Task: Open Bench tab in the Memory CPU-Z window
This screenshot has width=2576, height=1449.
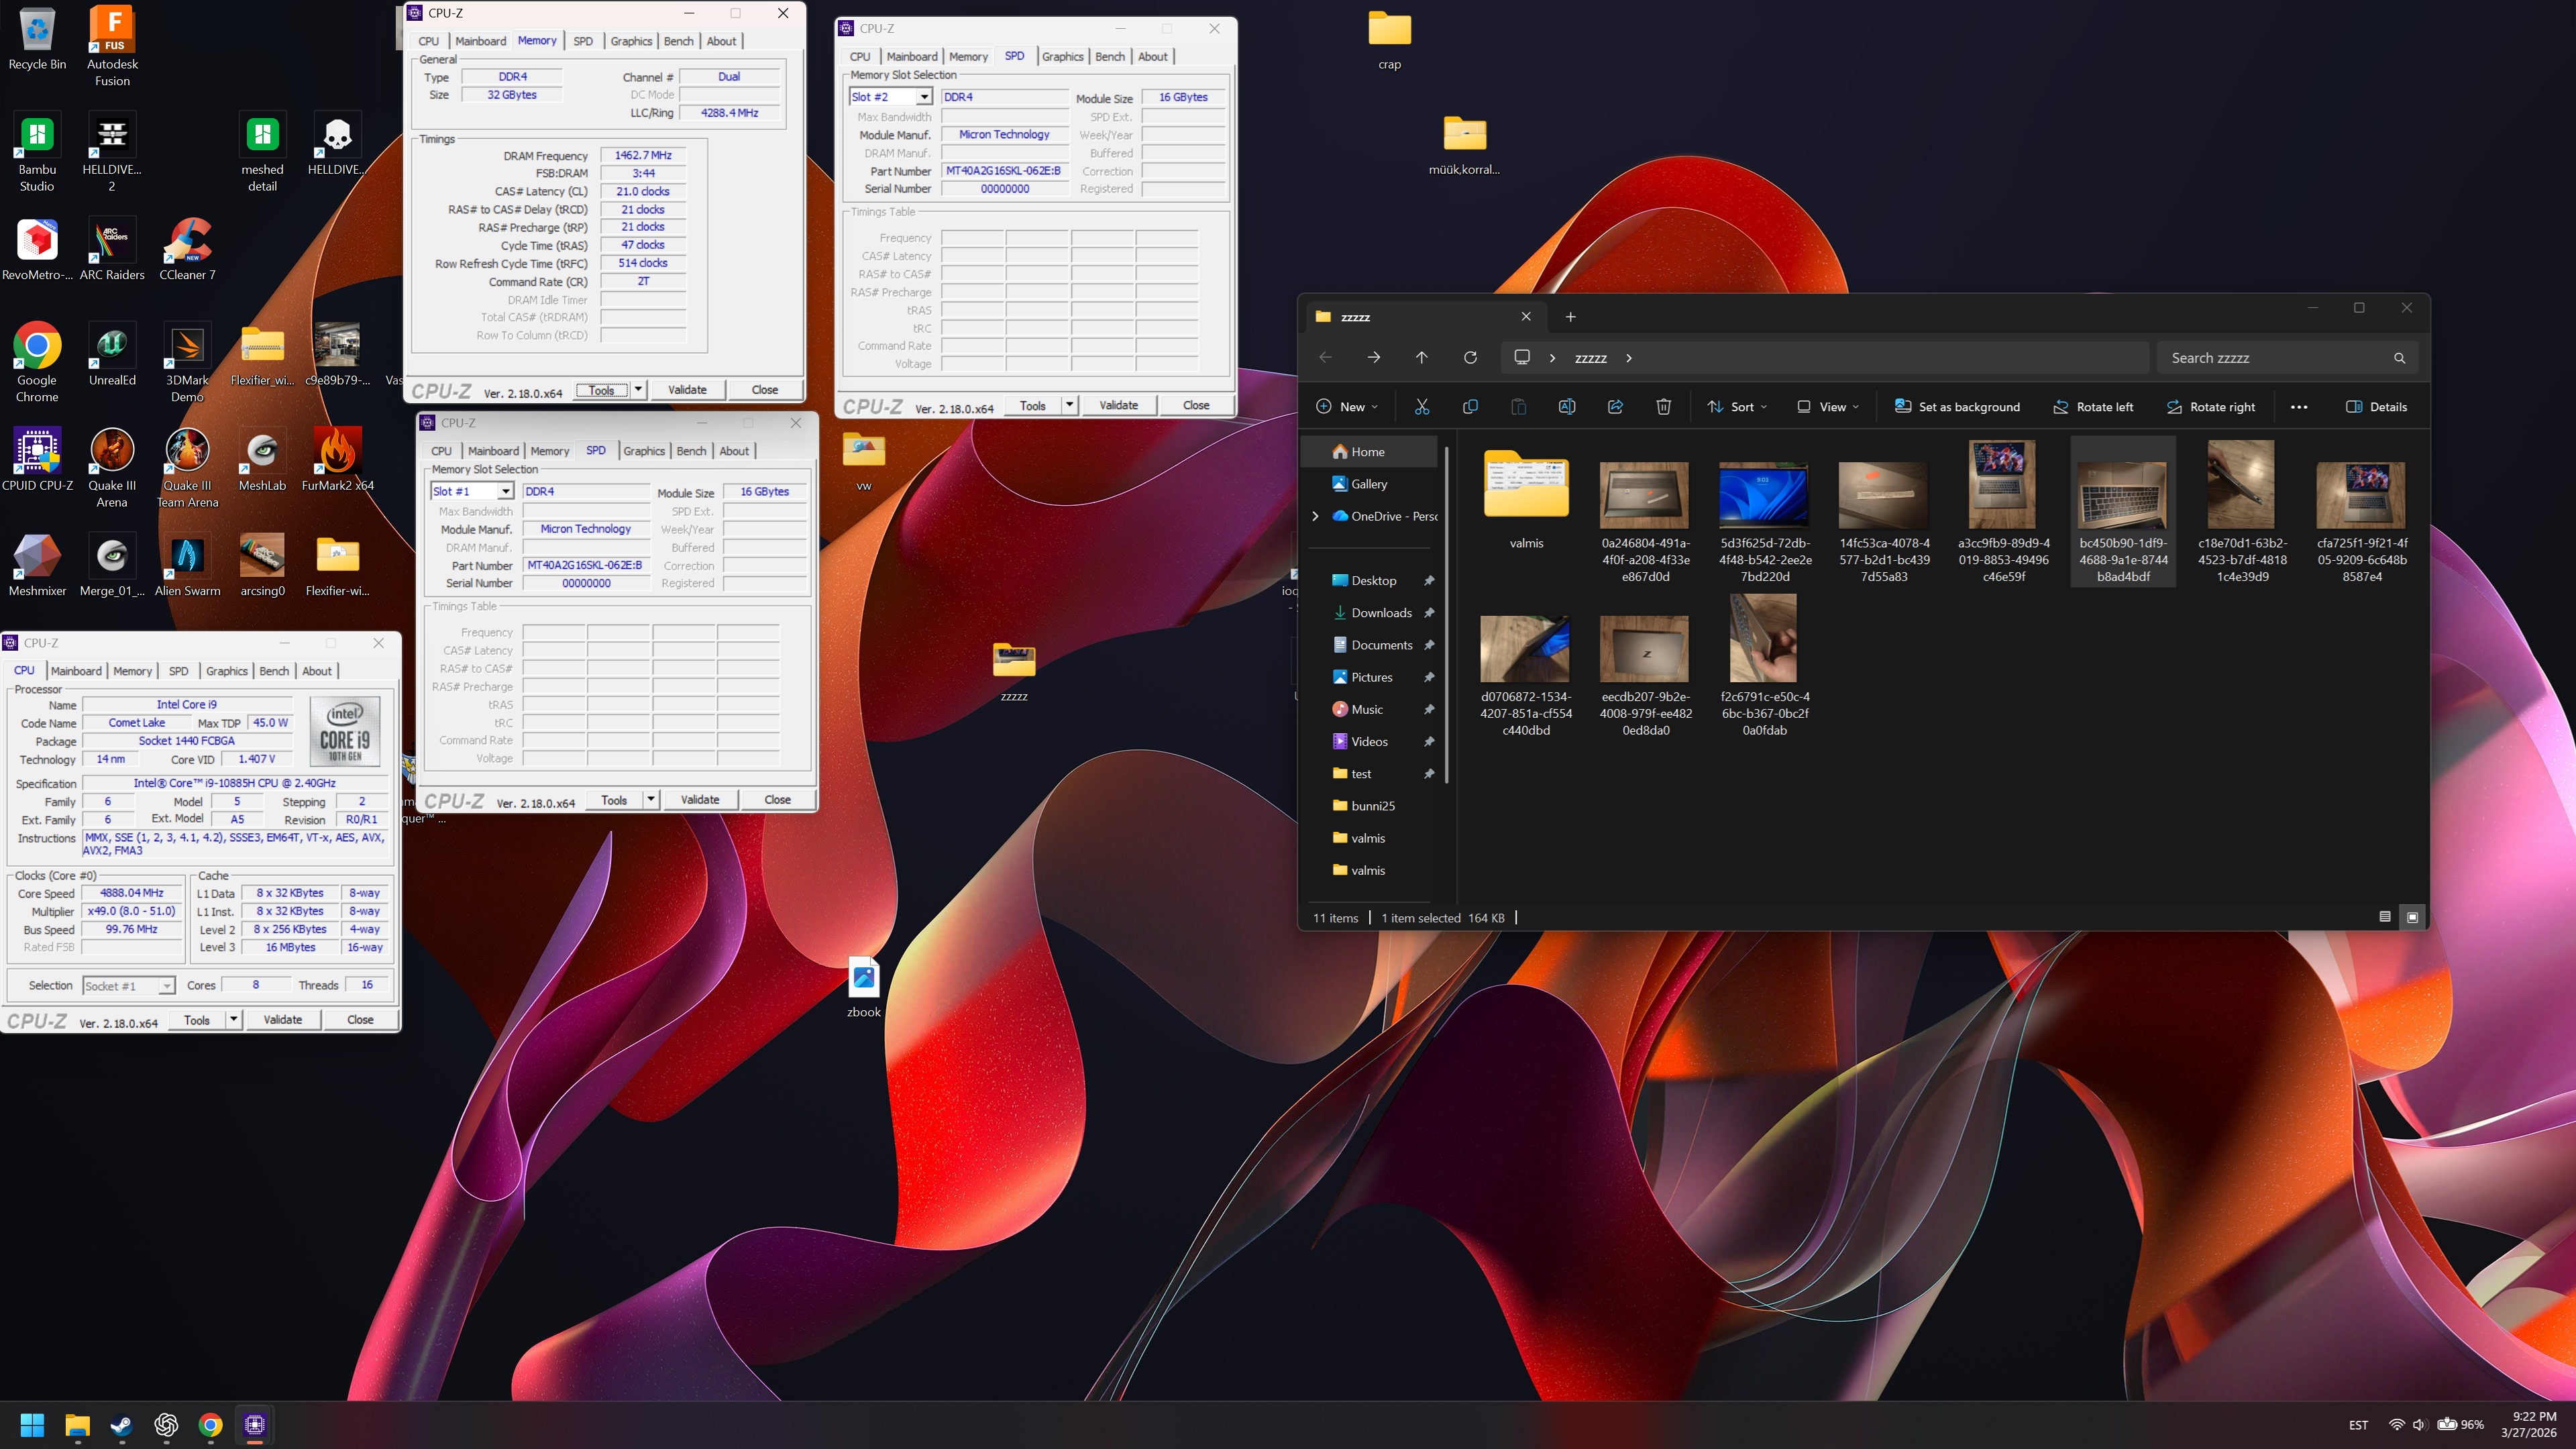Action: click(x=678, y=41)
